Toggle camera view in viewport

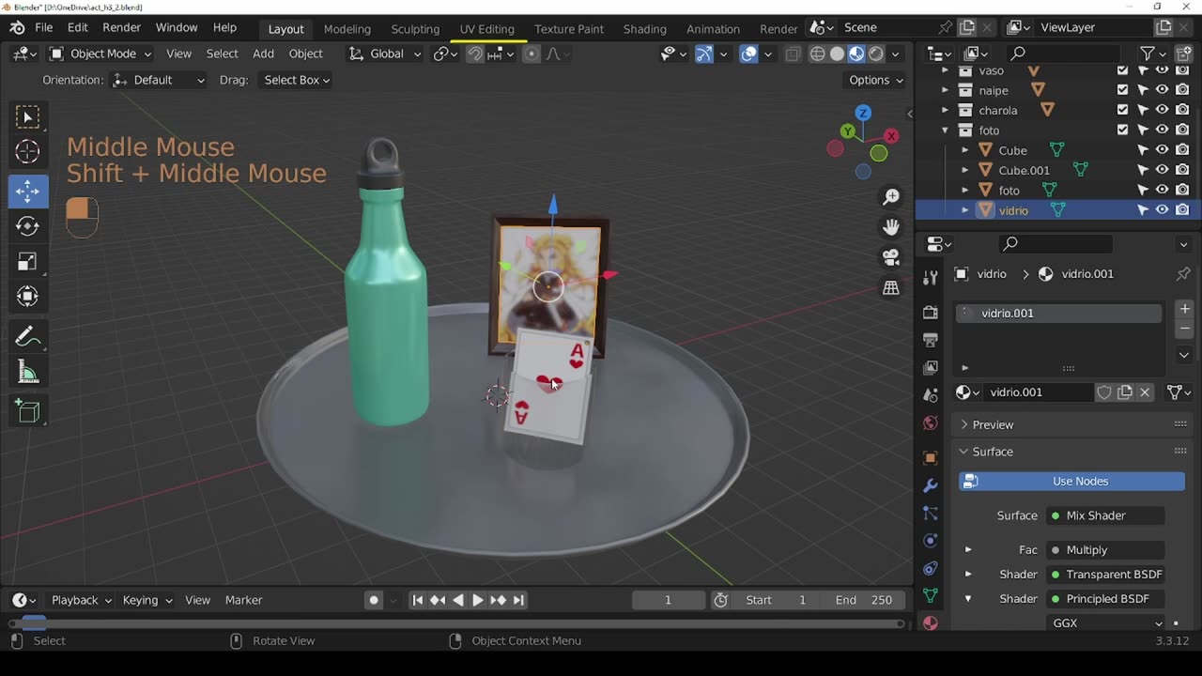pyautogui.click(x=890, y=257)
